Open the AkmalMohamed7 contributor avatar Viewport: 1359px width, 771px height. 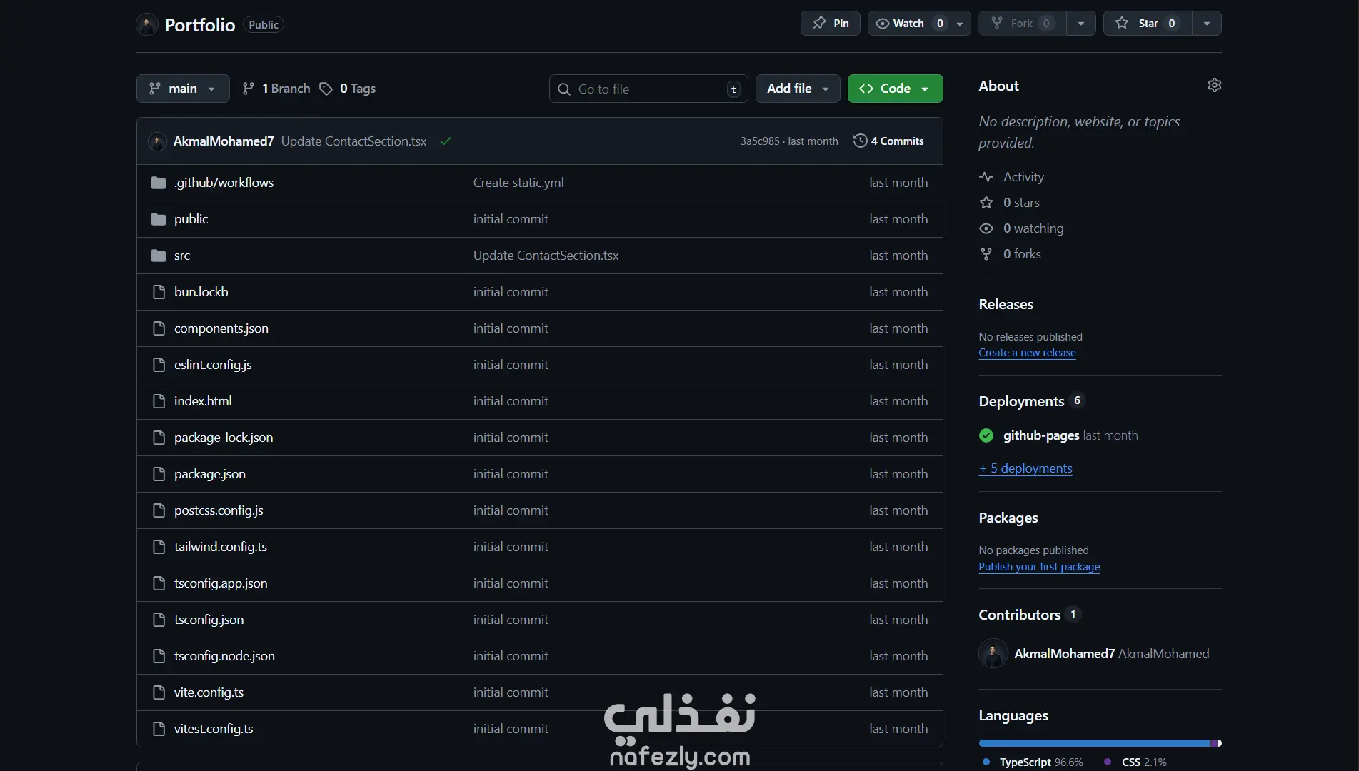[x=993, y=654]
